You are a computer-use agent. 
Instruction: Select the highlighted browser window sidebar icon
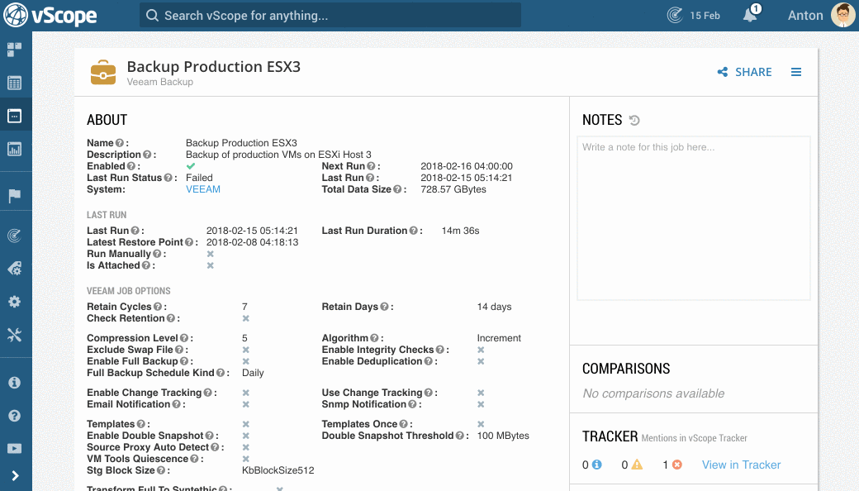tap(14, 116)
